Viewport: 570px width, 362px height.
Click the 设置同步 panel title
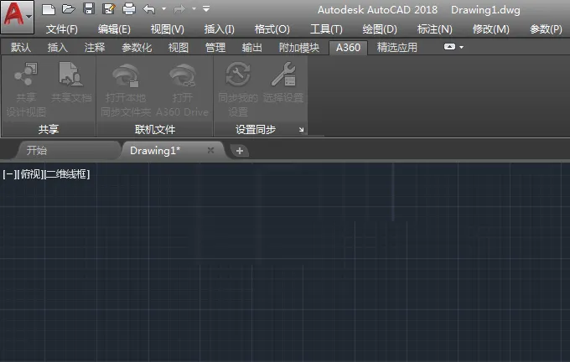click(x=256, y=129)
